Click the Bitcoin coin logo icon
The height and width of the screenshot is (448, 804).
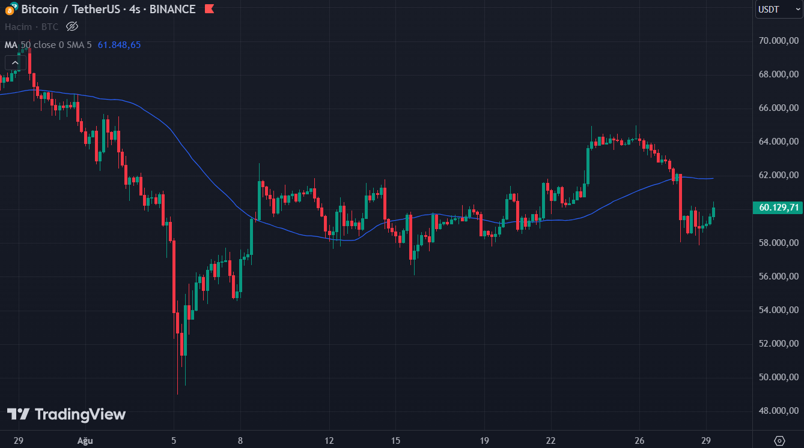(11, 10)
